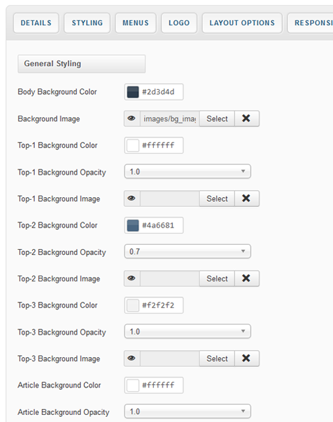The image size is (333, 422).
Task: Preview Top-2 Background Image eye icon
Action: [x=132, y=278]
